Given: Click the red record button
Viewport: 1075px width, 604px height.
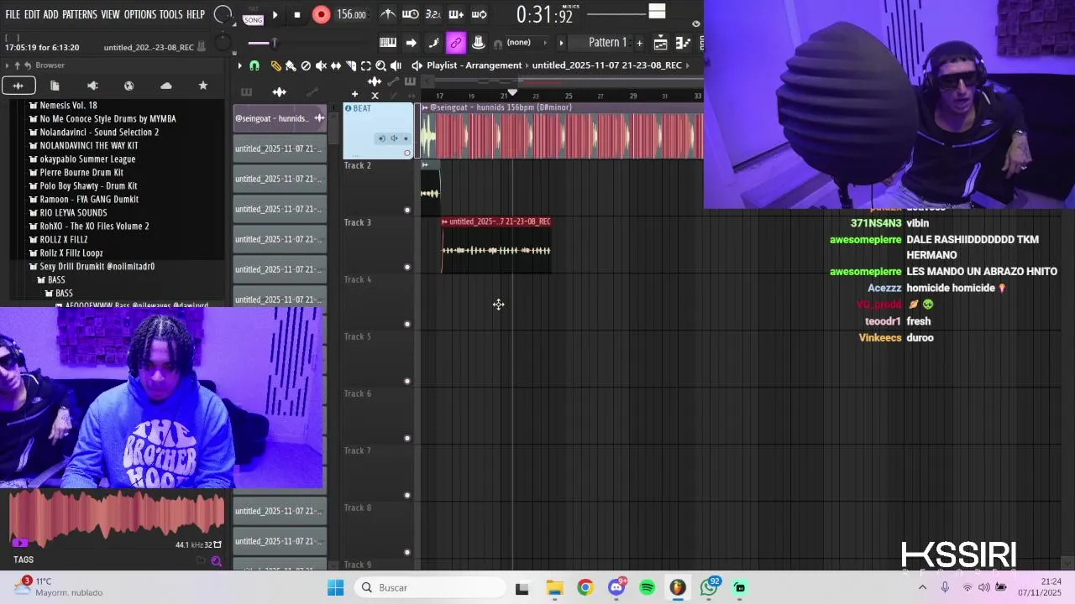Looking at the screenshot, I should [322, 15].
